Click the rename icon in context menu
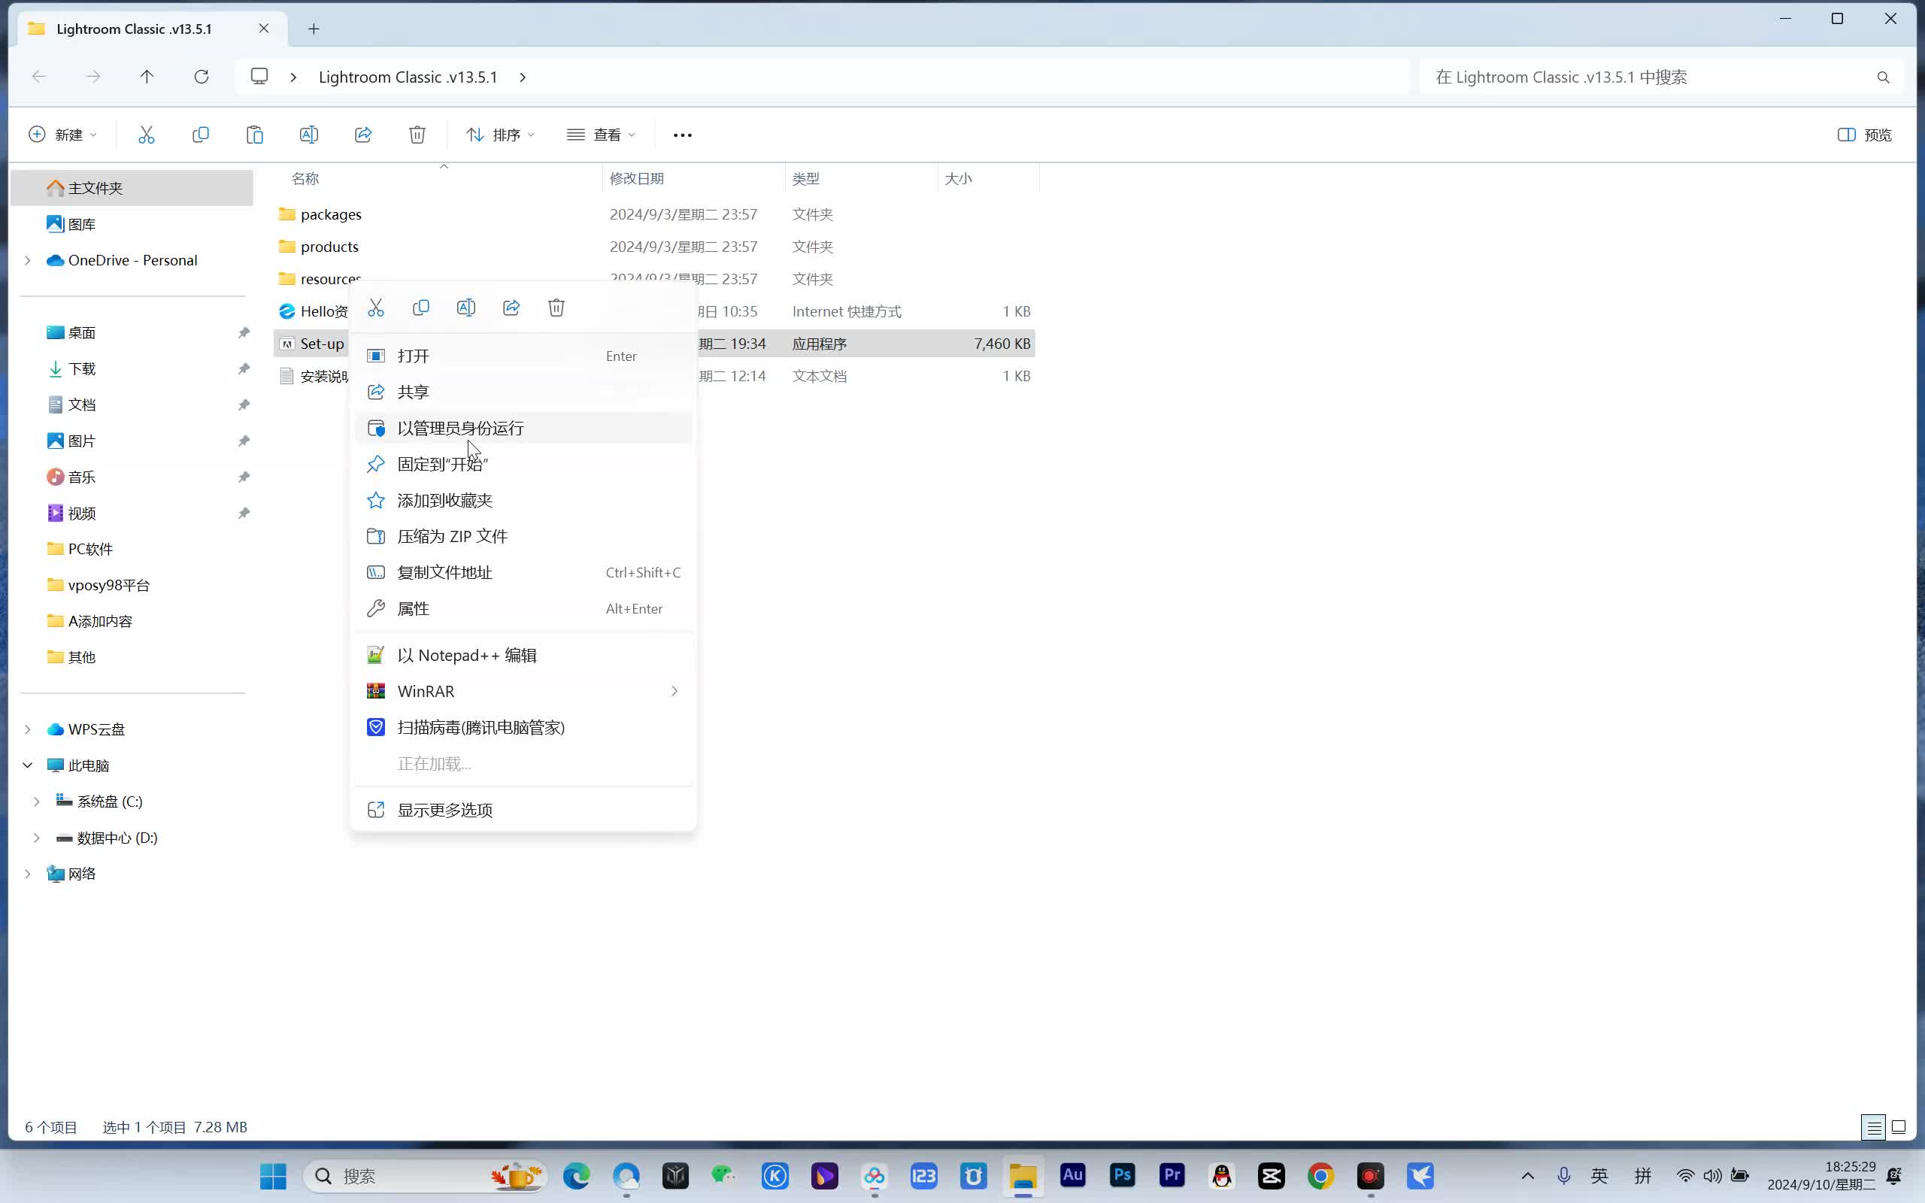This screenshot has height=1203, width=1925. pos(466,308)
